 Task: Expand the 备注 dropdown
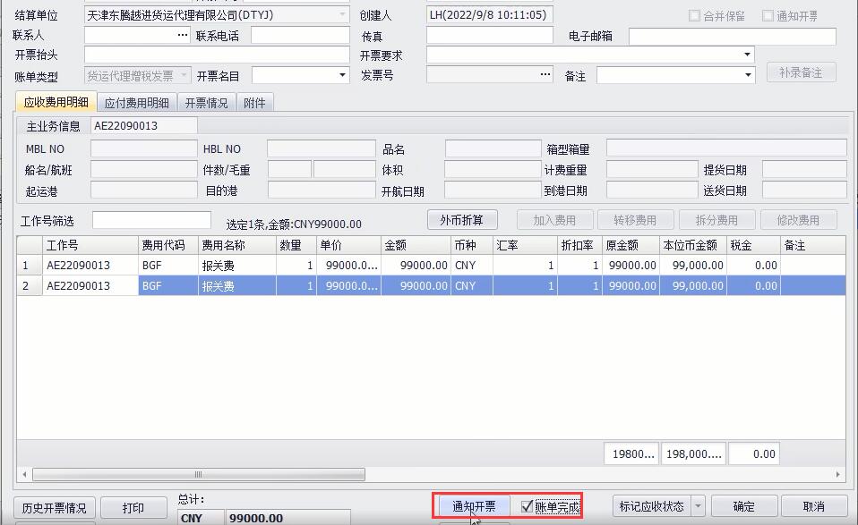(748, 76)
